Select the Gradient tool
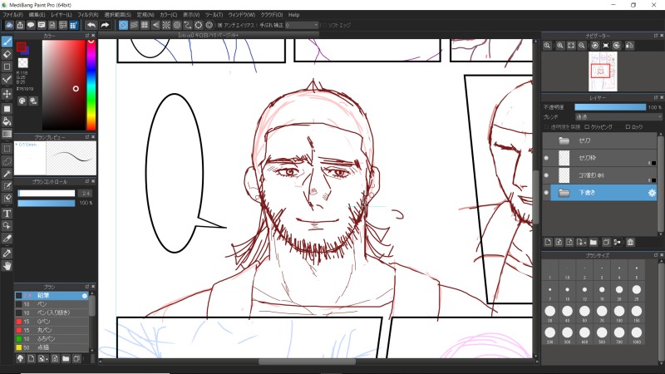 click(7, 135)
